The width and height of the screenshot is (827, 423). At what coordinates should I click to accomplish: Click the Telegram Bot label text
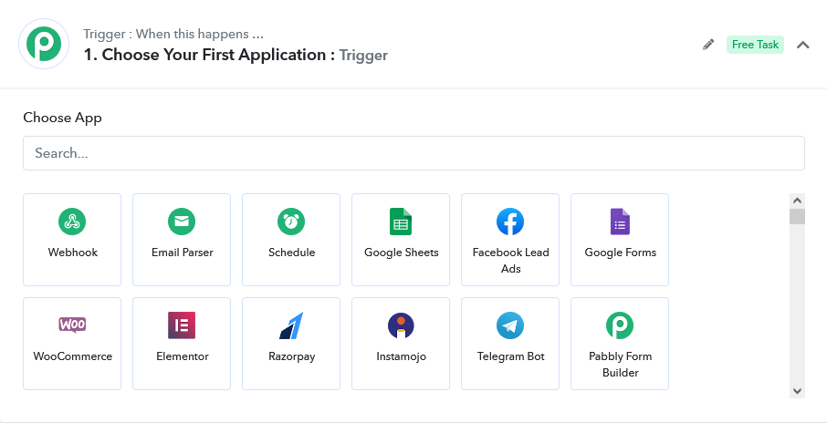point(510,356)
